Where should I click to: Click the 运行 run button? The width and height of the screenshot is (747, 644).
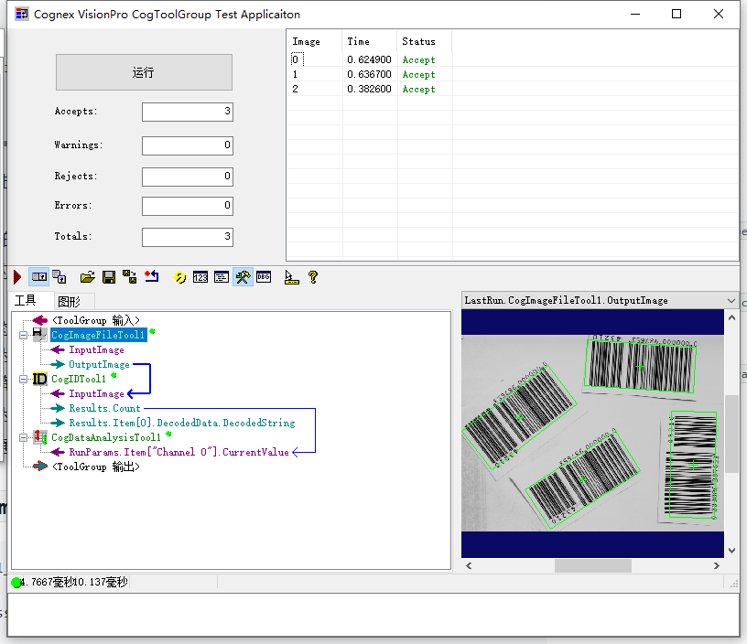(144, 72)
